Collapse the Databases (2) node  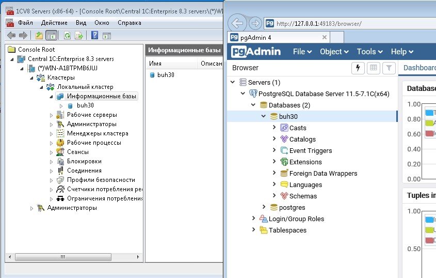coord(253,105)
